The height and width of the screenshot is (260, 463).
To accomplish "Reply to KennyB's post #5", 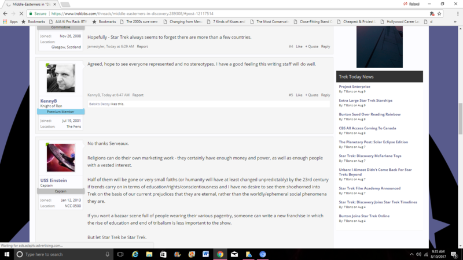I will pos(325,95).
